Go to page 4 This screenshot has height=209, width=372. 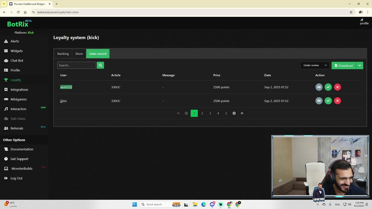click(x=218, y=113)
